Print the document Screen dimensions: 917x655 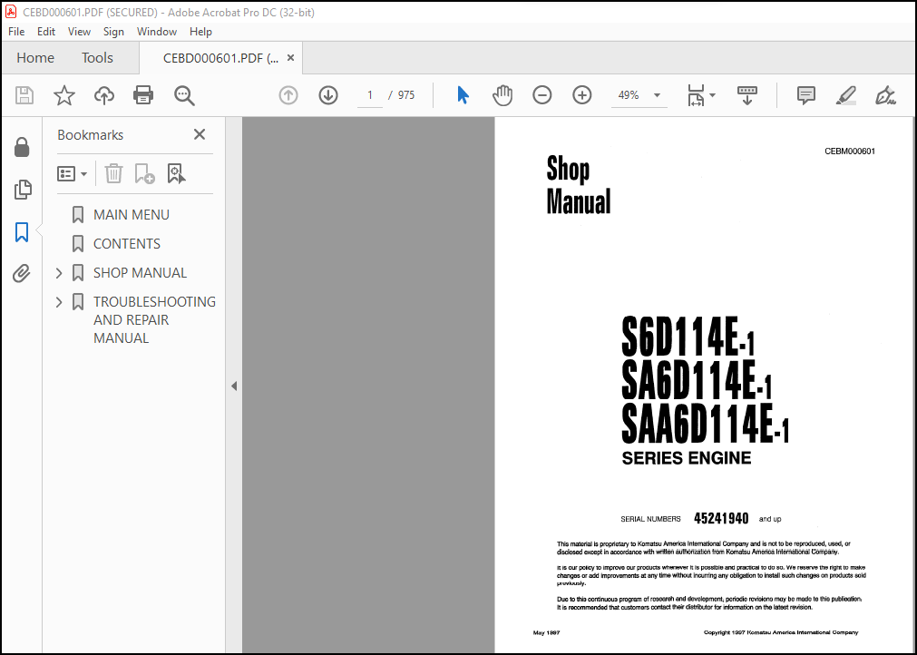[143, 94]
